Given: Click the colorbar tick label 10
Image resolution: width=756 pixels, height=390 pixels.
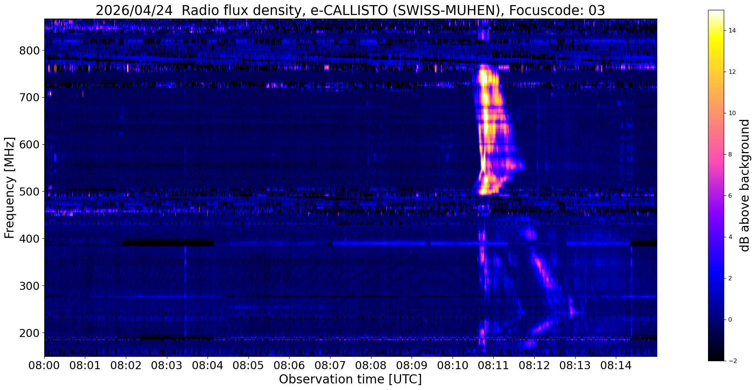Looking at the screenshot, I should (x=732, y=113).
